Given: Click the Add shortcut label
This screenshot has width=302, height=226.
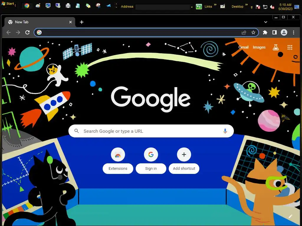Looking at the screenshot, I should 184,169.
